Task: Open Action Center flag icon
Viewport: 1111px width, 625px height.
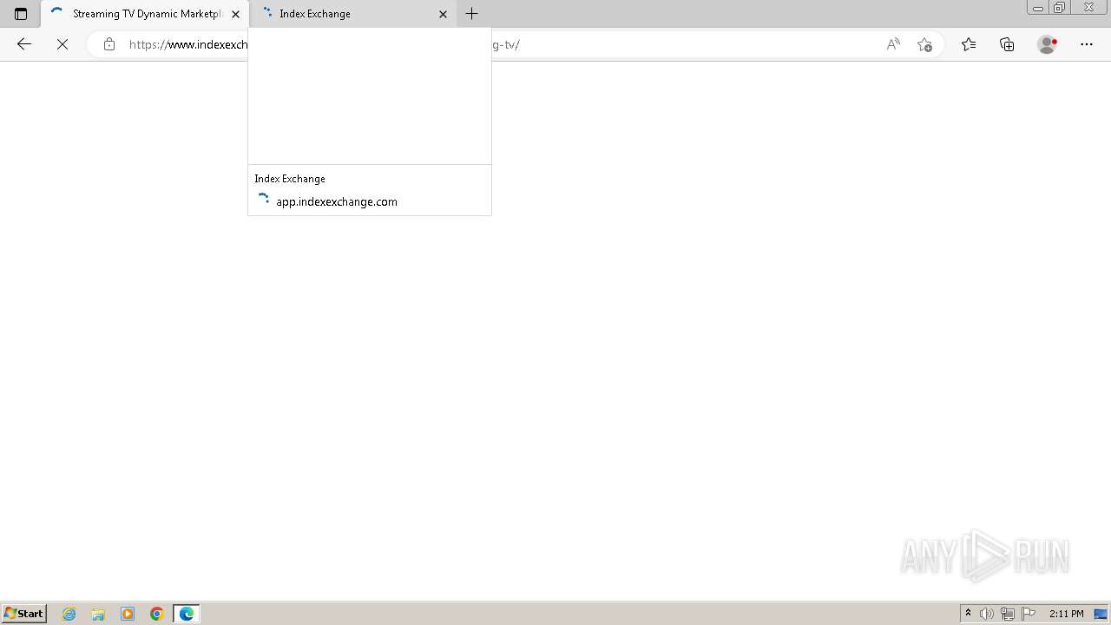Action: pos(1029,614)
